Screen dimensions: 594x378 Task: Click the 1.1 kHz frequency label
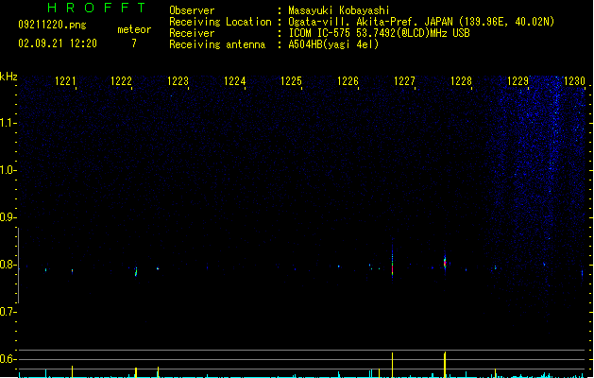point(8,123)
